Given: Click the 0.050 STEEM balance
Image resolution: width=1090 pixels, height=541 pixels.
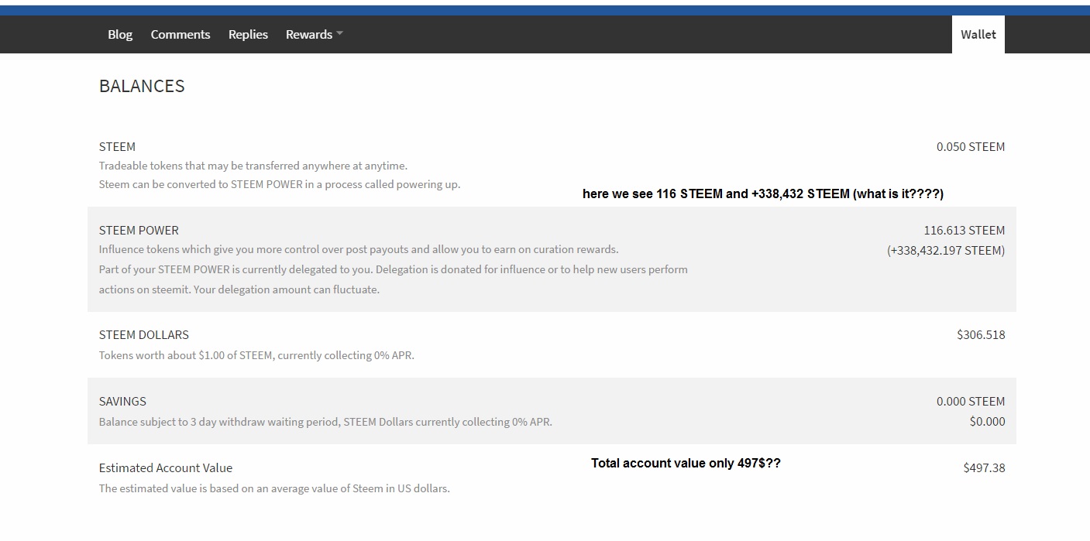Looking at the screenshot, I should click(x=970, y=147).
